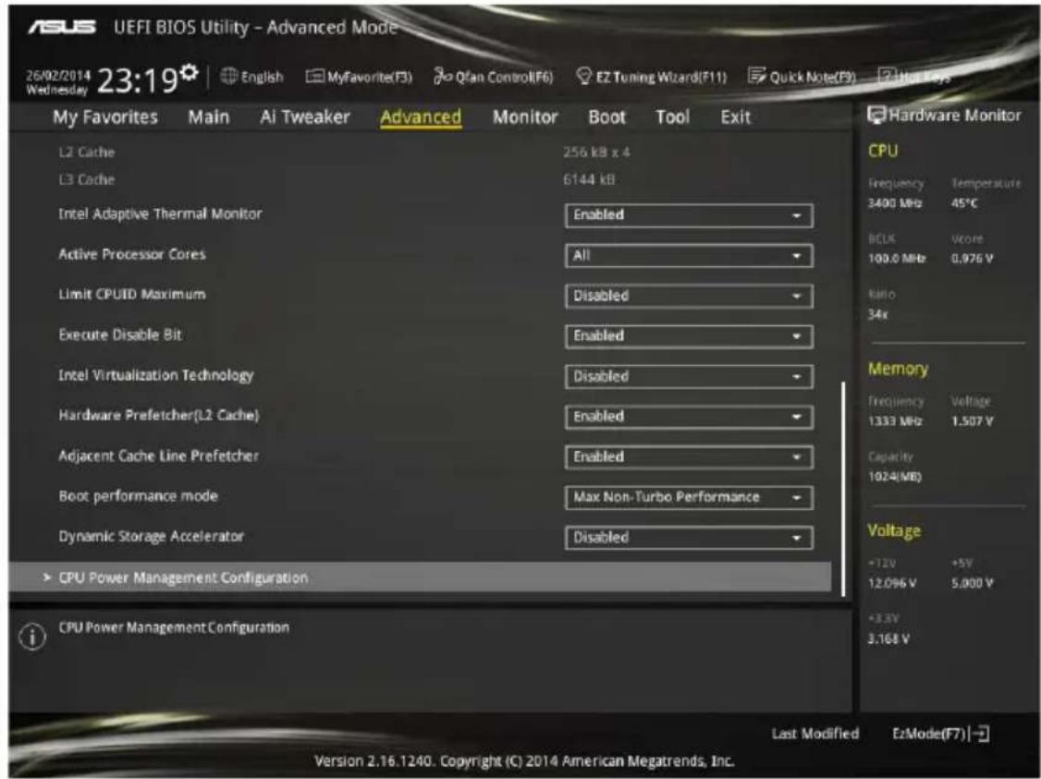
Task: Click the clock settings gear icon
Action: pyautogui.click(x=190, y=71)
